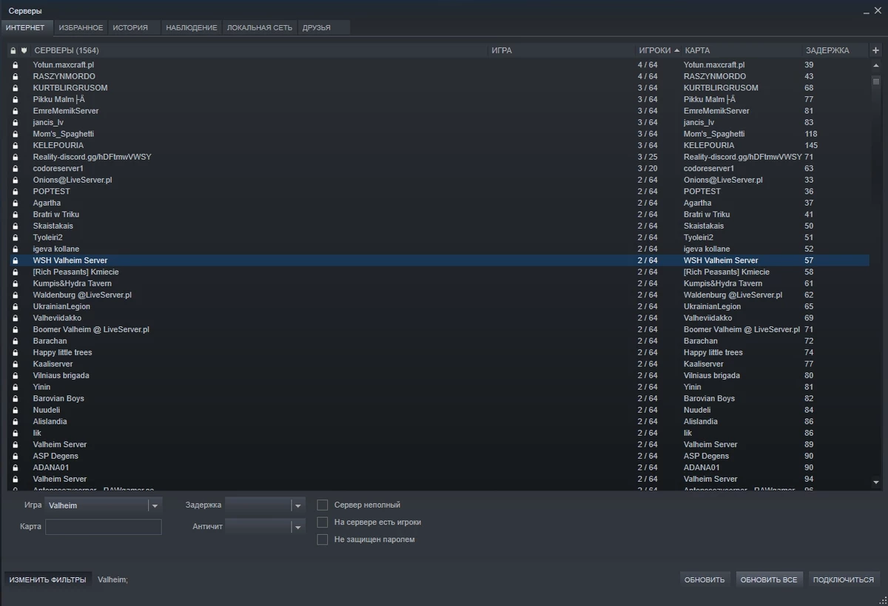
Task: Select the 'Happy little trees' server name
Action: click(63, 353)
